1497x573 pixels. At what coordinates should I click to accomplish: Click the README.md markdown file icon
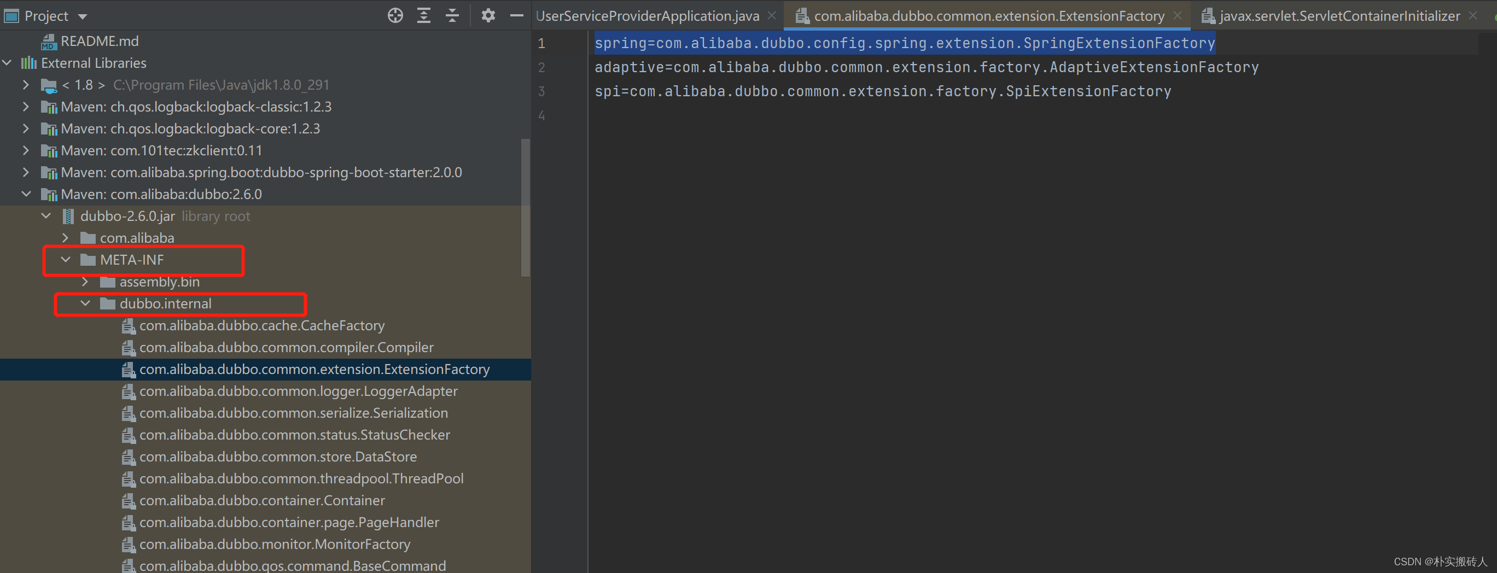point(49,42)
